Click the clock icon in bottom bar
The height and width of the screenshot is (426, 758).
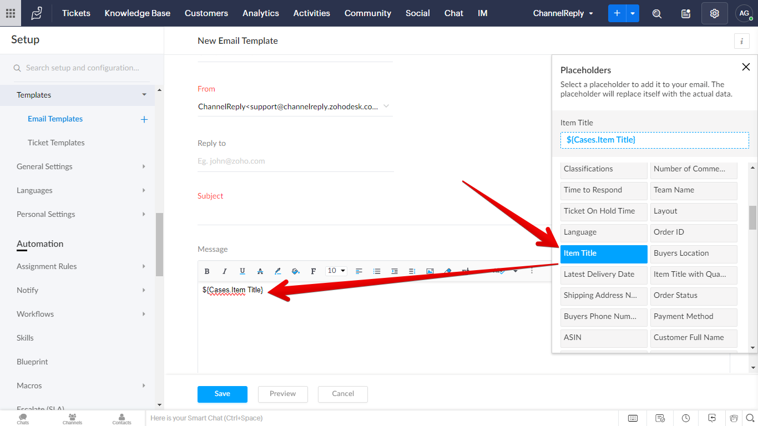(x=686, y=418)
